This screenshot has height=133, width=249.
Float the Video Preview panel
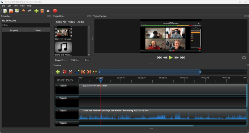[x=245, y=16]
